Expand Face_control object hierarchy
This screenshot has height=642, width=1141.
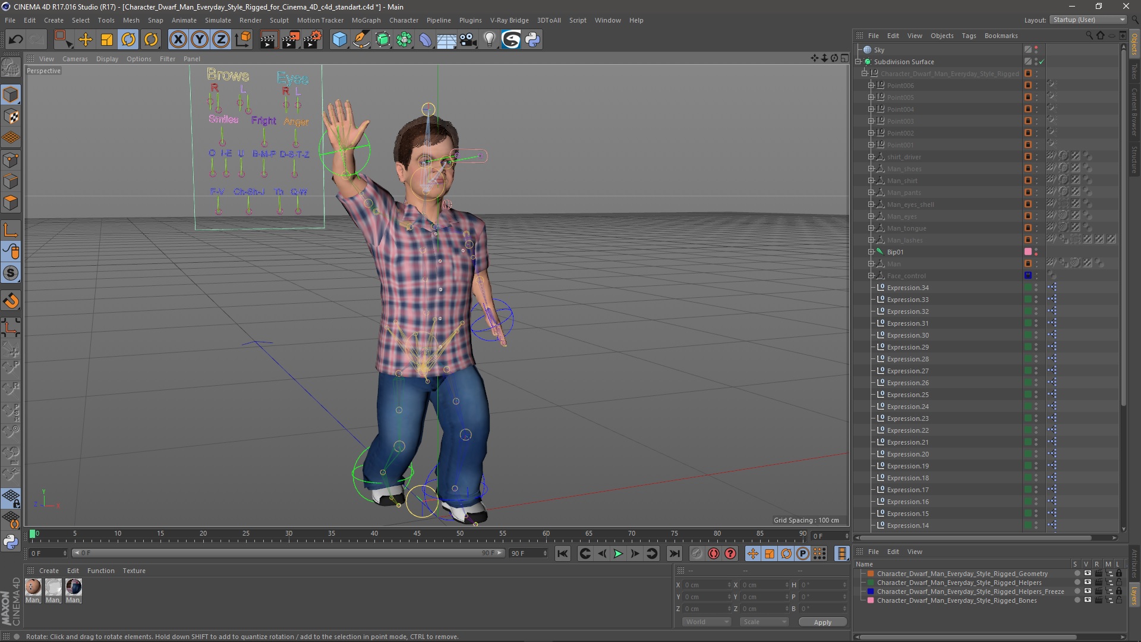point(871,276)
